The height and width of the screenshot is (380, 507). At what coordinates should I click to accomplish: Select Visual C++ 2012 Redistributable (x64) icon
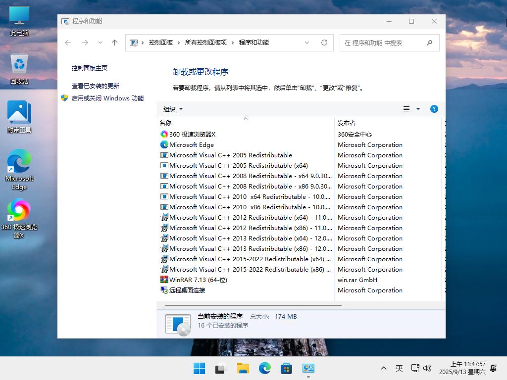pos(164,218)
